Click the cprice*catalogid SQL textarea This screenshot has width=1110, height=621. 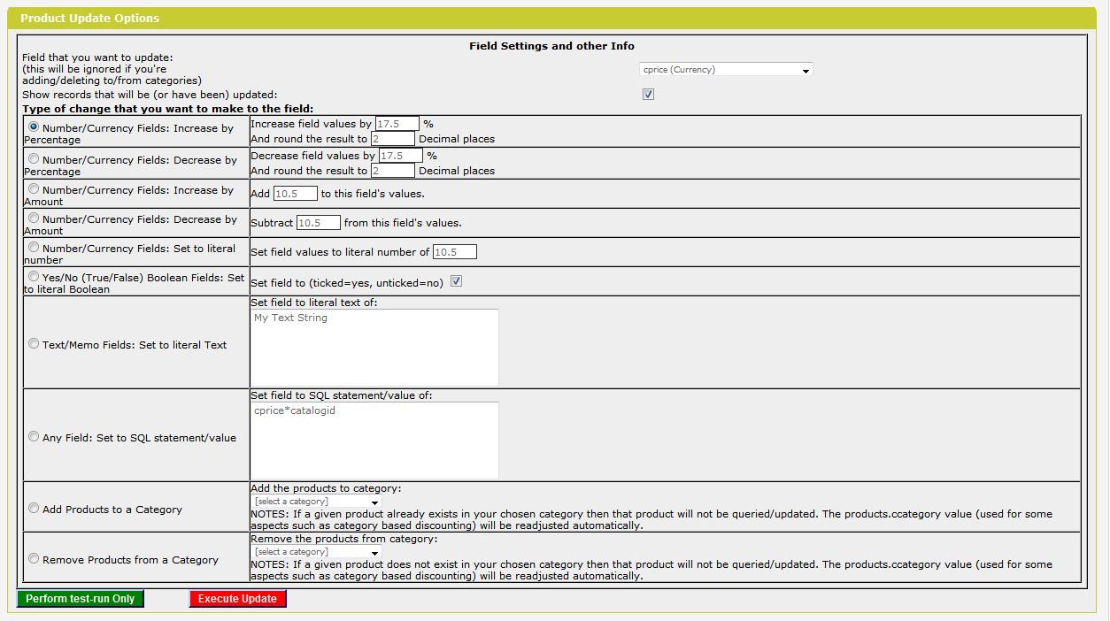pos(374,441)
